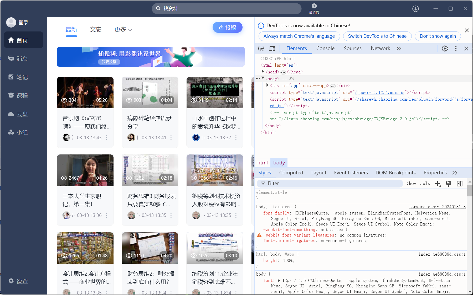Click the Styles Filter input
Viewport: 473px width, 295px height.
(330, 184)
